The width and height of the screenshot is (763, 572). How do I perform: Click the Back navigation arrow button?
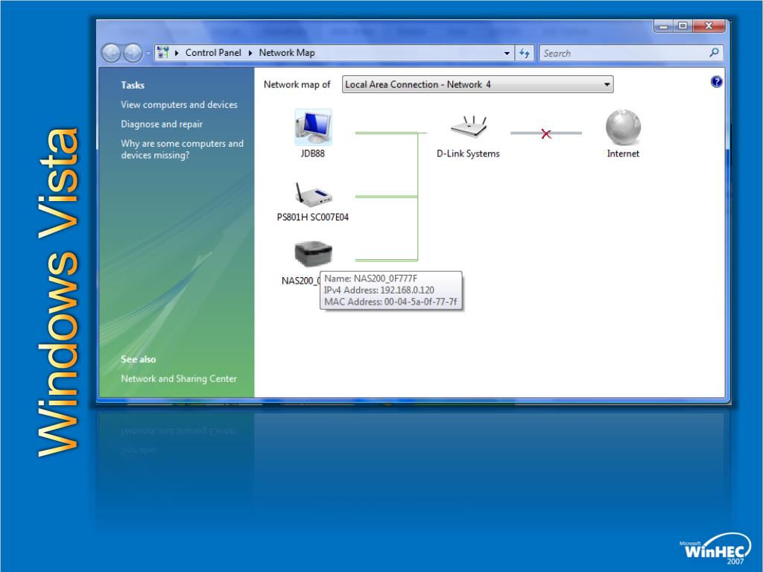point(111,53)
